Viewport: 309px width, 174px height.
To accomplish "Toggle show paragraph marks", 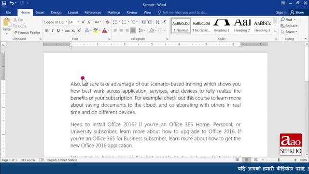I will [165, 22].
